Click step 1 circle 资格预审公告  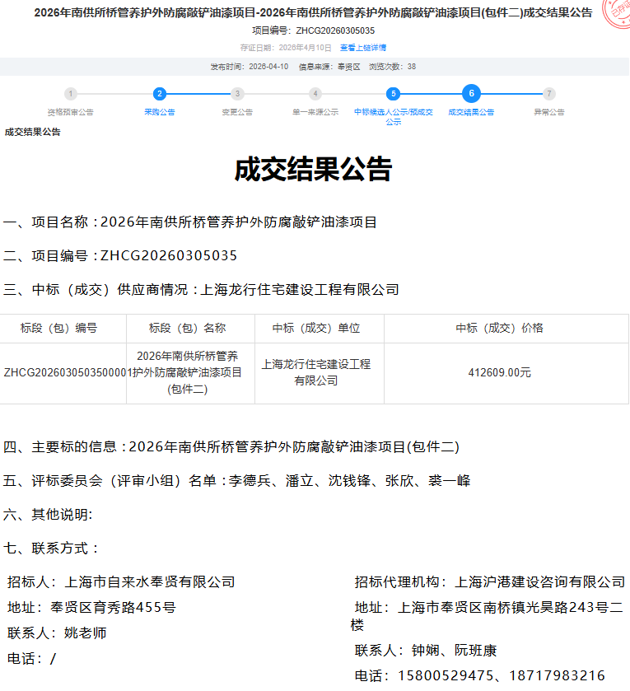click(x=71, y=94)
